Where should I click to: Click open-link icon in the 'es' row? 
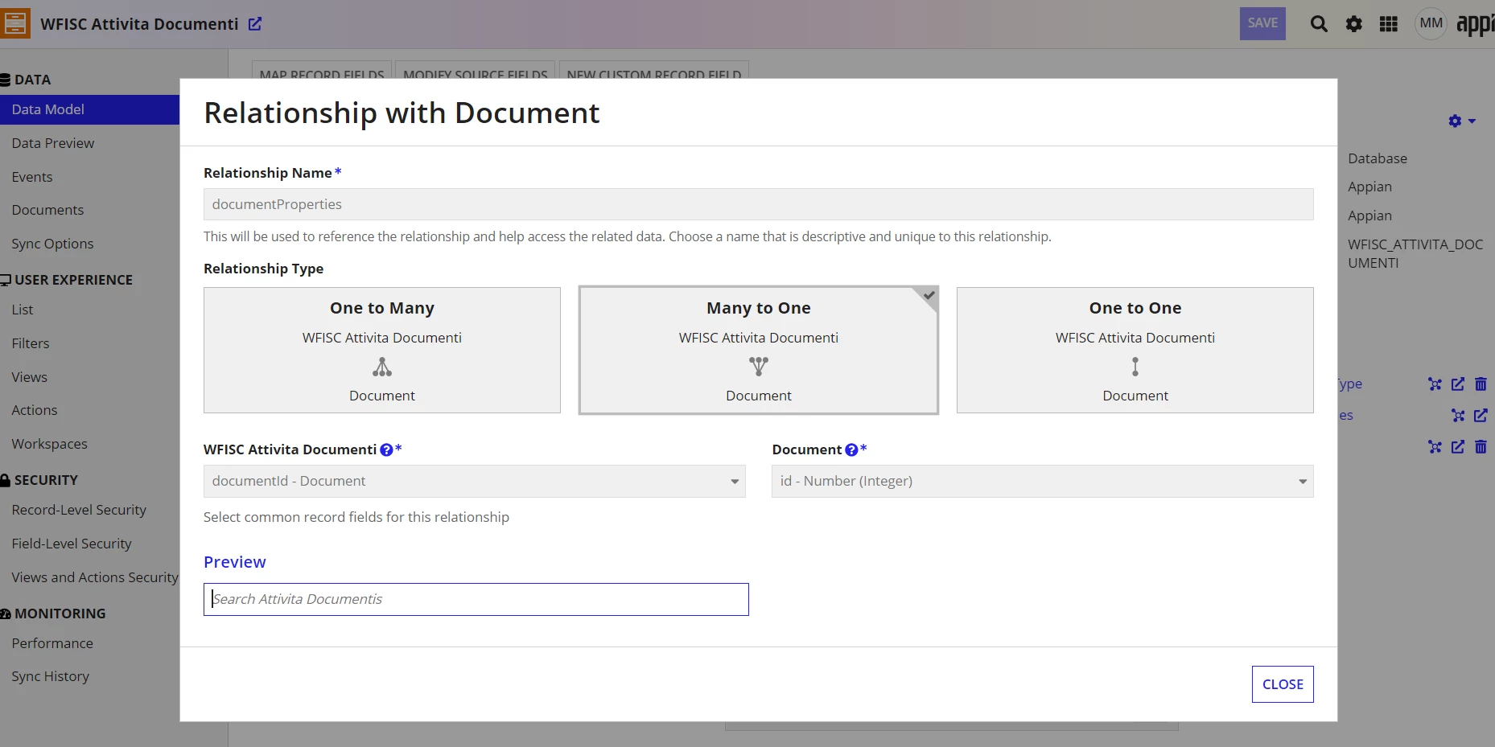1481,416
